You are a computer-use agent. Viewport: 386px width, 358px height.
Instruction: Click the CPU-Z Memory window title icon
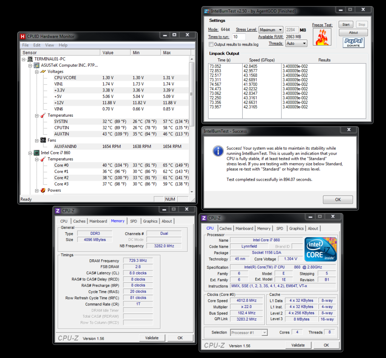(58, 211)
